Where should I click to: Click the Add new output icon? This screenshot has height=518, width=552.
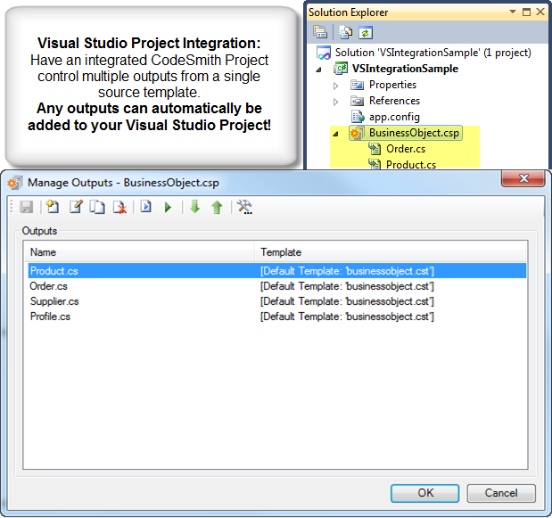coord(53,207)
